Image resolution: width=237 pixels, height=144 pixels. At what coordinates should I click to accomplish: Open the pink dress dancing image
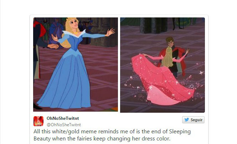pos(163,65)
